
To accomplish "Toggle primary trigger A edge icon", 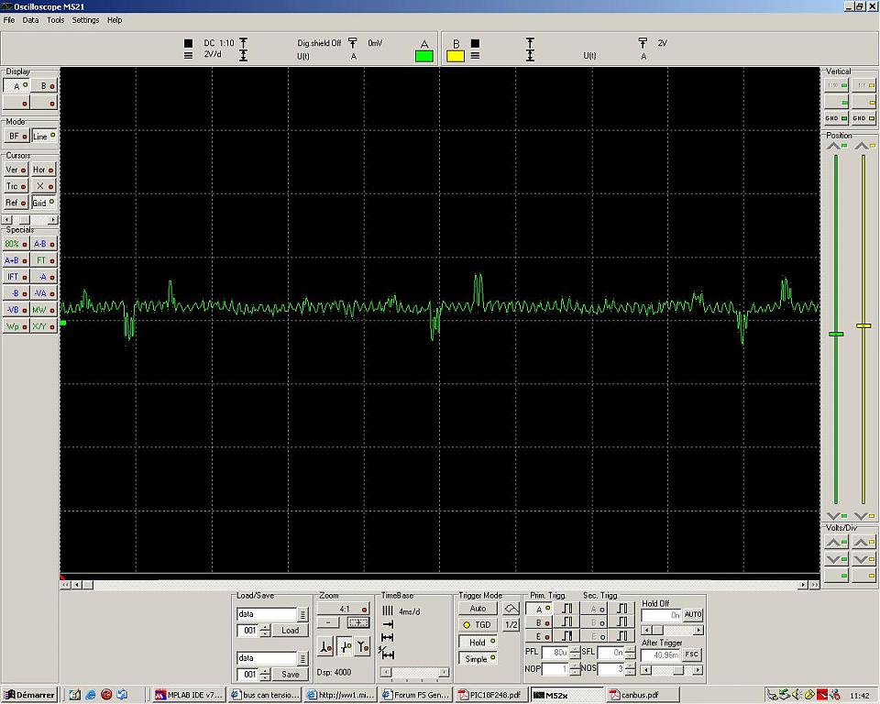I will pyautogui.click(x=566, y=609).
